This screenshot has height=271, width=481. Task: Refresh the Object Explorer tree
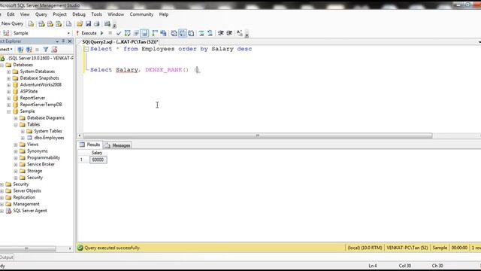54,50
